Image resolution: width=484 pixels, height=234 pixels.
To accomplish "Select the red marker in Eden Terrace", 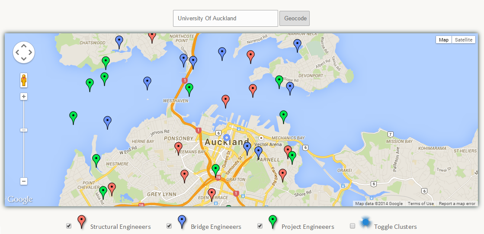I will tap(212, 194).
